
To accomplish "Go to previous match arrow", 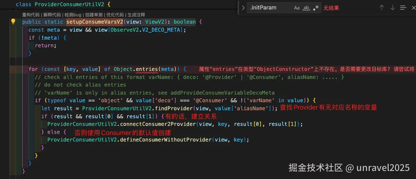I will [381, 8].
